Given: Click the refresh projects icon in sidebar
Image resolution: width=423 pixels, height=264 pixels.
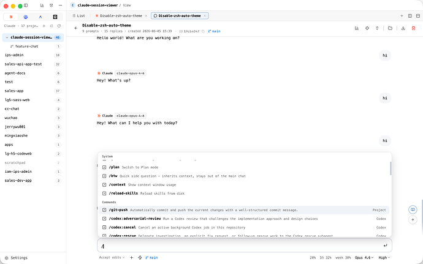Looking at the screenshot, I should [59, 26].
